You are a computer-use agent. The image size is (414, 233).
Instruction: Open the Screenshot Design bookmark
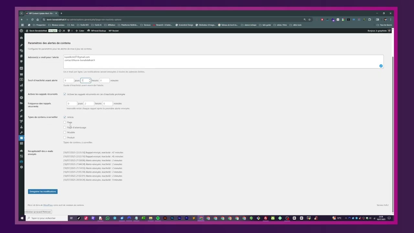(x=184, y=25)
